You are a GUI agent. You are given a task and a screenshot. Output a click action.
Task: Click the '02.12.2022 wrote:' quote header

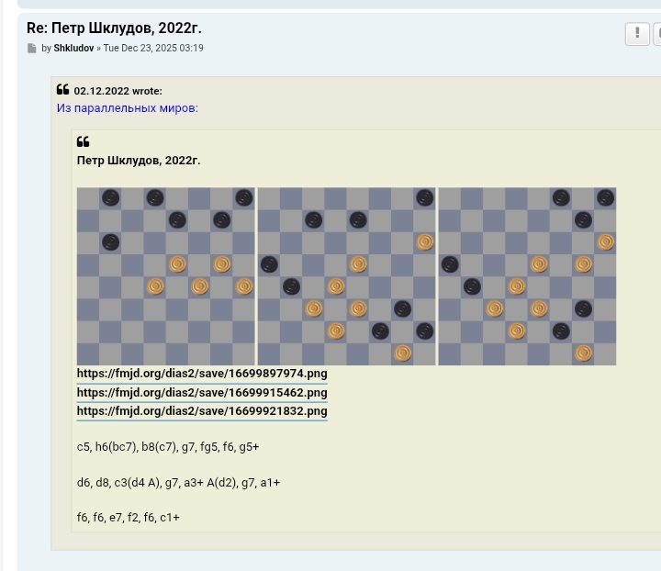(x=118, y=91)
